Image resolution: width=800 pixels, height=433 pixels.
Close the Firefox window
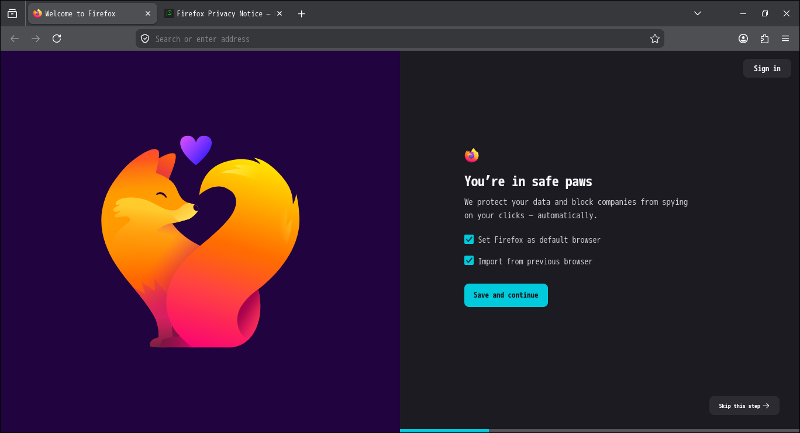click(x=786, y=13)
